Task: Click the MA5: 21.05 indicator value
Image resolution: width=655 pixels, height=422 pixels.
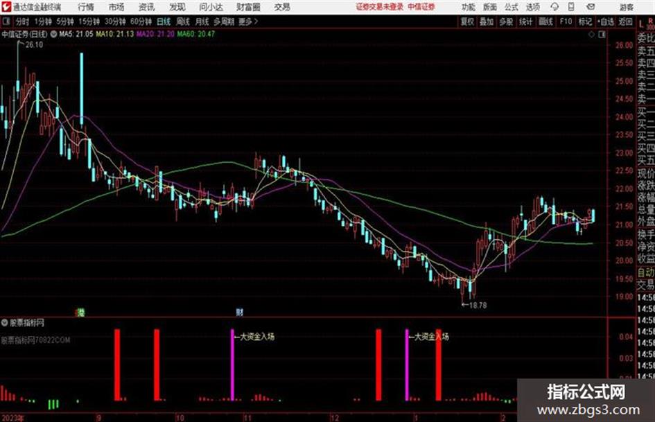Action: click(x=76, y=34)
